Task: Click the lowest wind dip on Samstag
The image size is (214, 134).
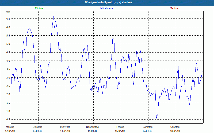Action: click(156, 118)
